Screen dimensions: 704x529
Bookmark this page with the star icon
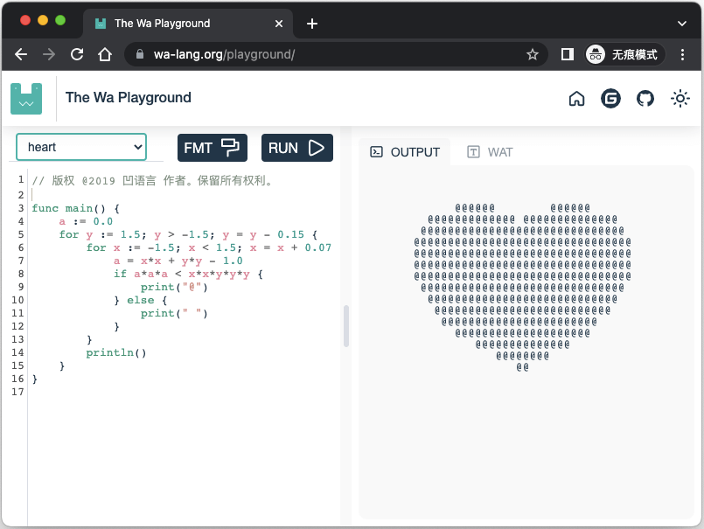[x=532, y=54]
